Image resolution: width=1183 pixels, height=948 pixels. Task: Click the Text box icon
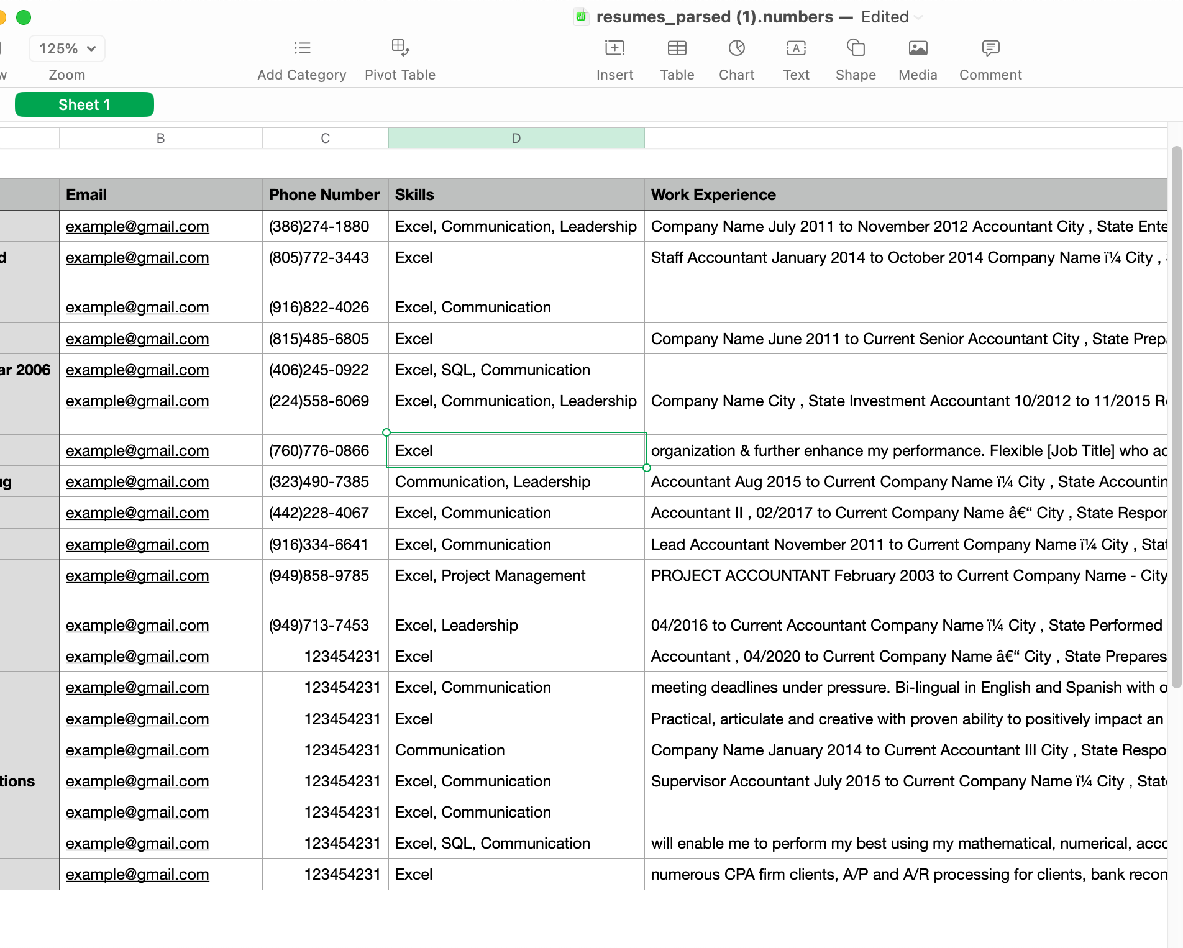coord(796,48)
